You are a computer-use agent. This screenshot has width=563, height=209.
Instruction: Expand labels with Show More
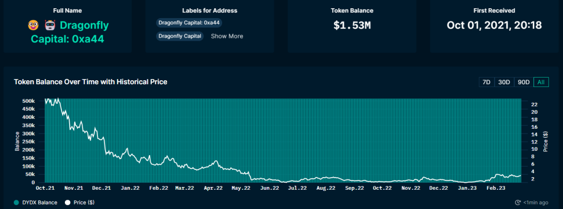[227, 36]
